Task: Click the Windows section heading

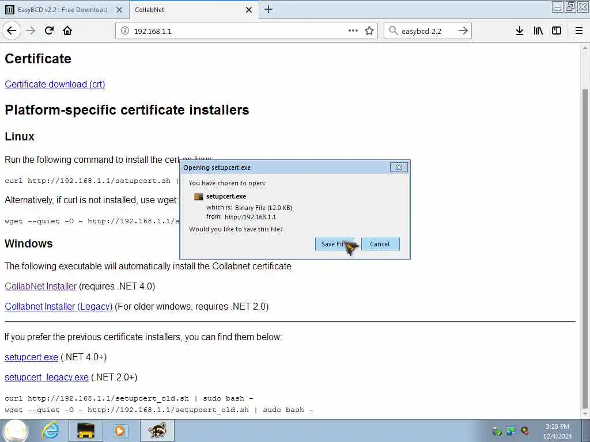Action: pos(29,243)
